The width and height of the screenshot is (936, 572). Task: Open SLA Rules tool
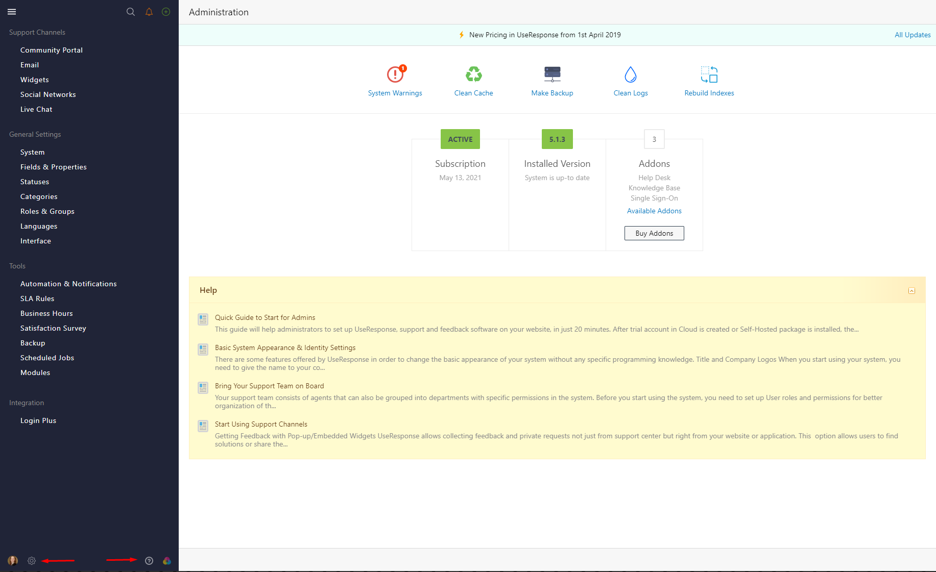[37, 299]
